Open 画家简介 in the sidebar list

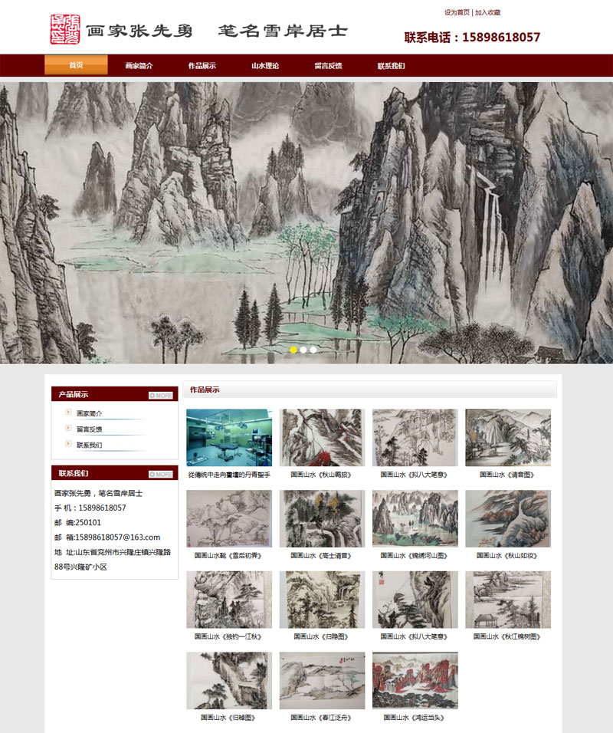pyautogui.click(x=90, y=413)
